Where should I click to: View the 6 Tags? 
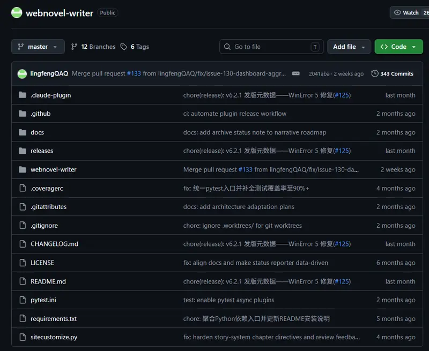135,47
